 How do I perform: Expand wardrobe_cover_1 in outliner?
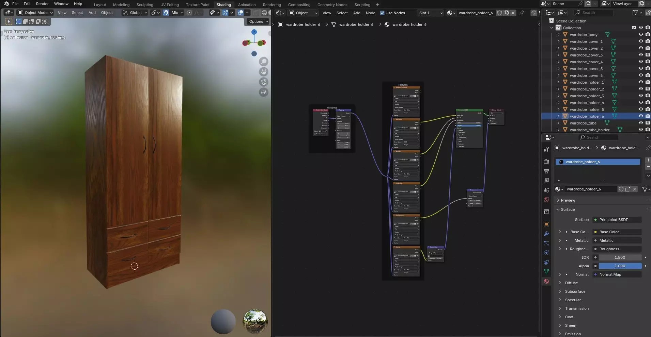558,41
